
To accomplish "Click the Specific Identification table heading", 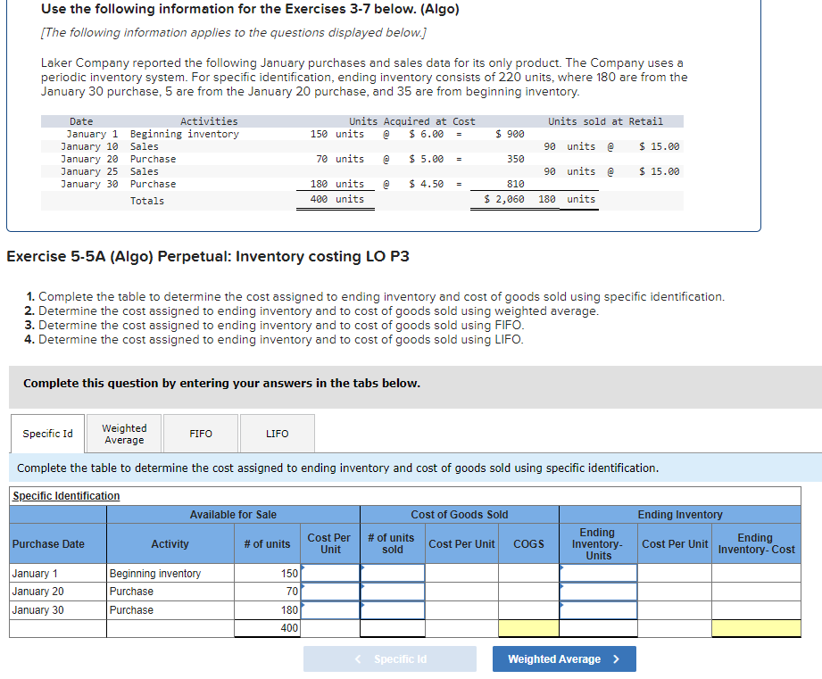I will [66, 495].
